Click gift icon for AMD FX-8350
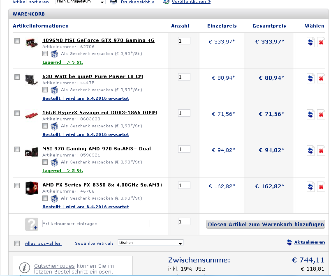This screenshot has width=331, height=276. point(54,198)
